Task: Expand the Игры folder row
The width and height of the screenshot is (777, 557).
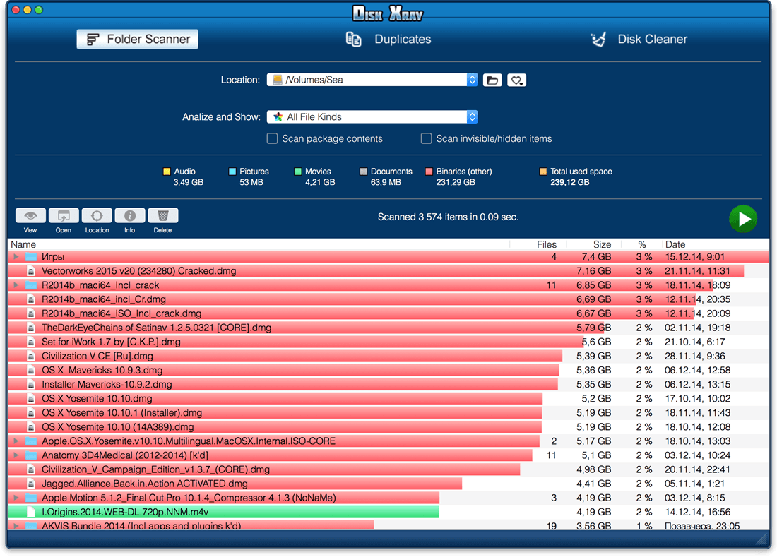Action: [16, 256]
